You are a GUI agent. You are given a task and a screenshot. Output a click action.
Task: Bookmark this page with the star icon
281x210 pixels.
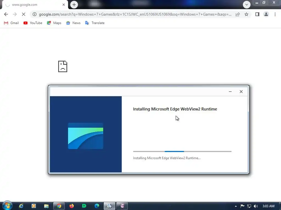tap(246, 14)
